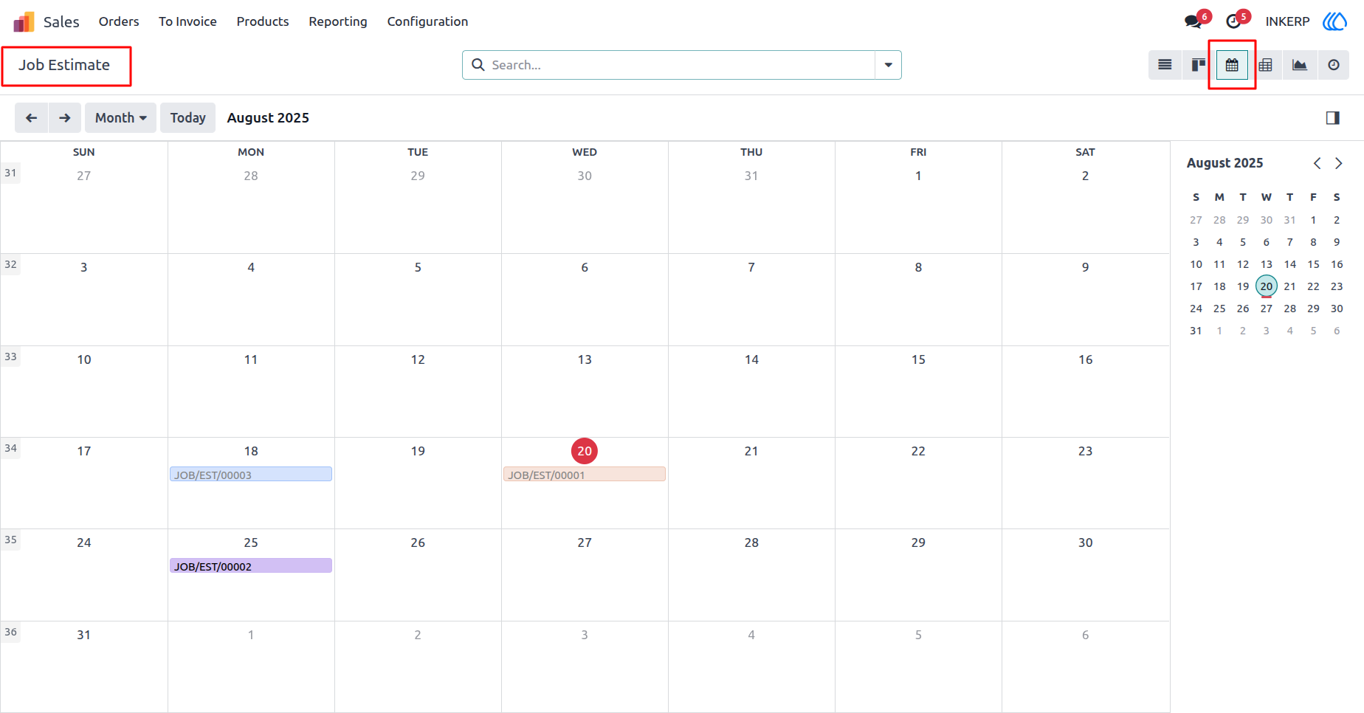Open the JOB/EST/00002 calendar event
This screenshot has width=1364, height=713.
click(x=251, y=566)
